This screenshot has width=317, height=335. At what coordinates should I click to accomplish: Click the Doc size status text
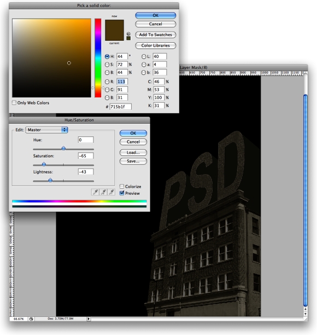point(60,319)
